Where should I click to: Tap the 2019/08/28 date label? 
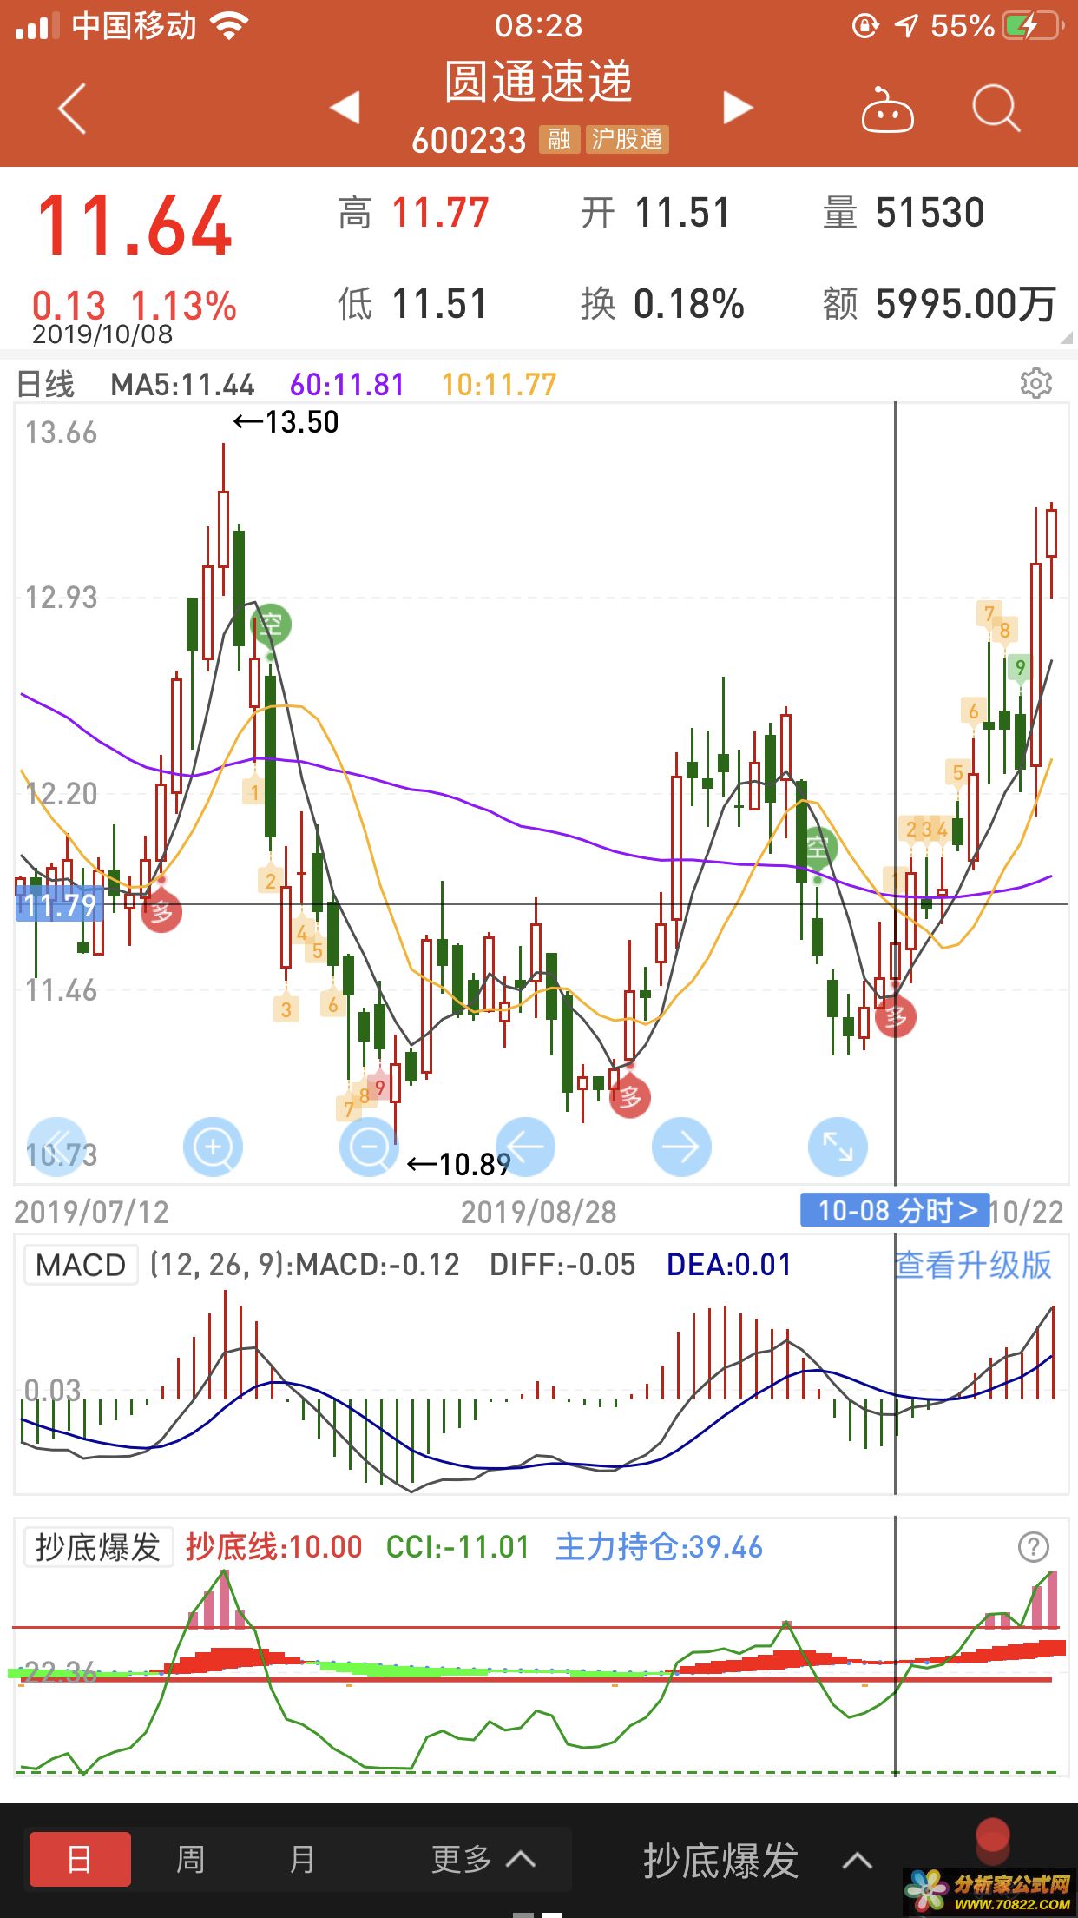click(538, 1212)
